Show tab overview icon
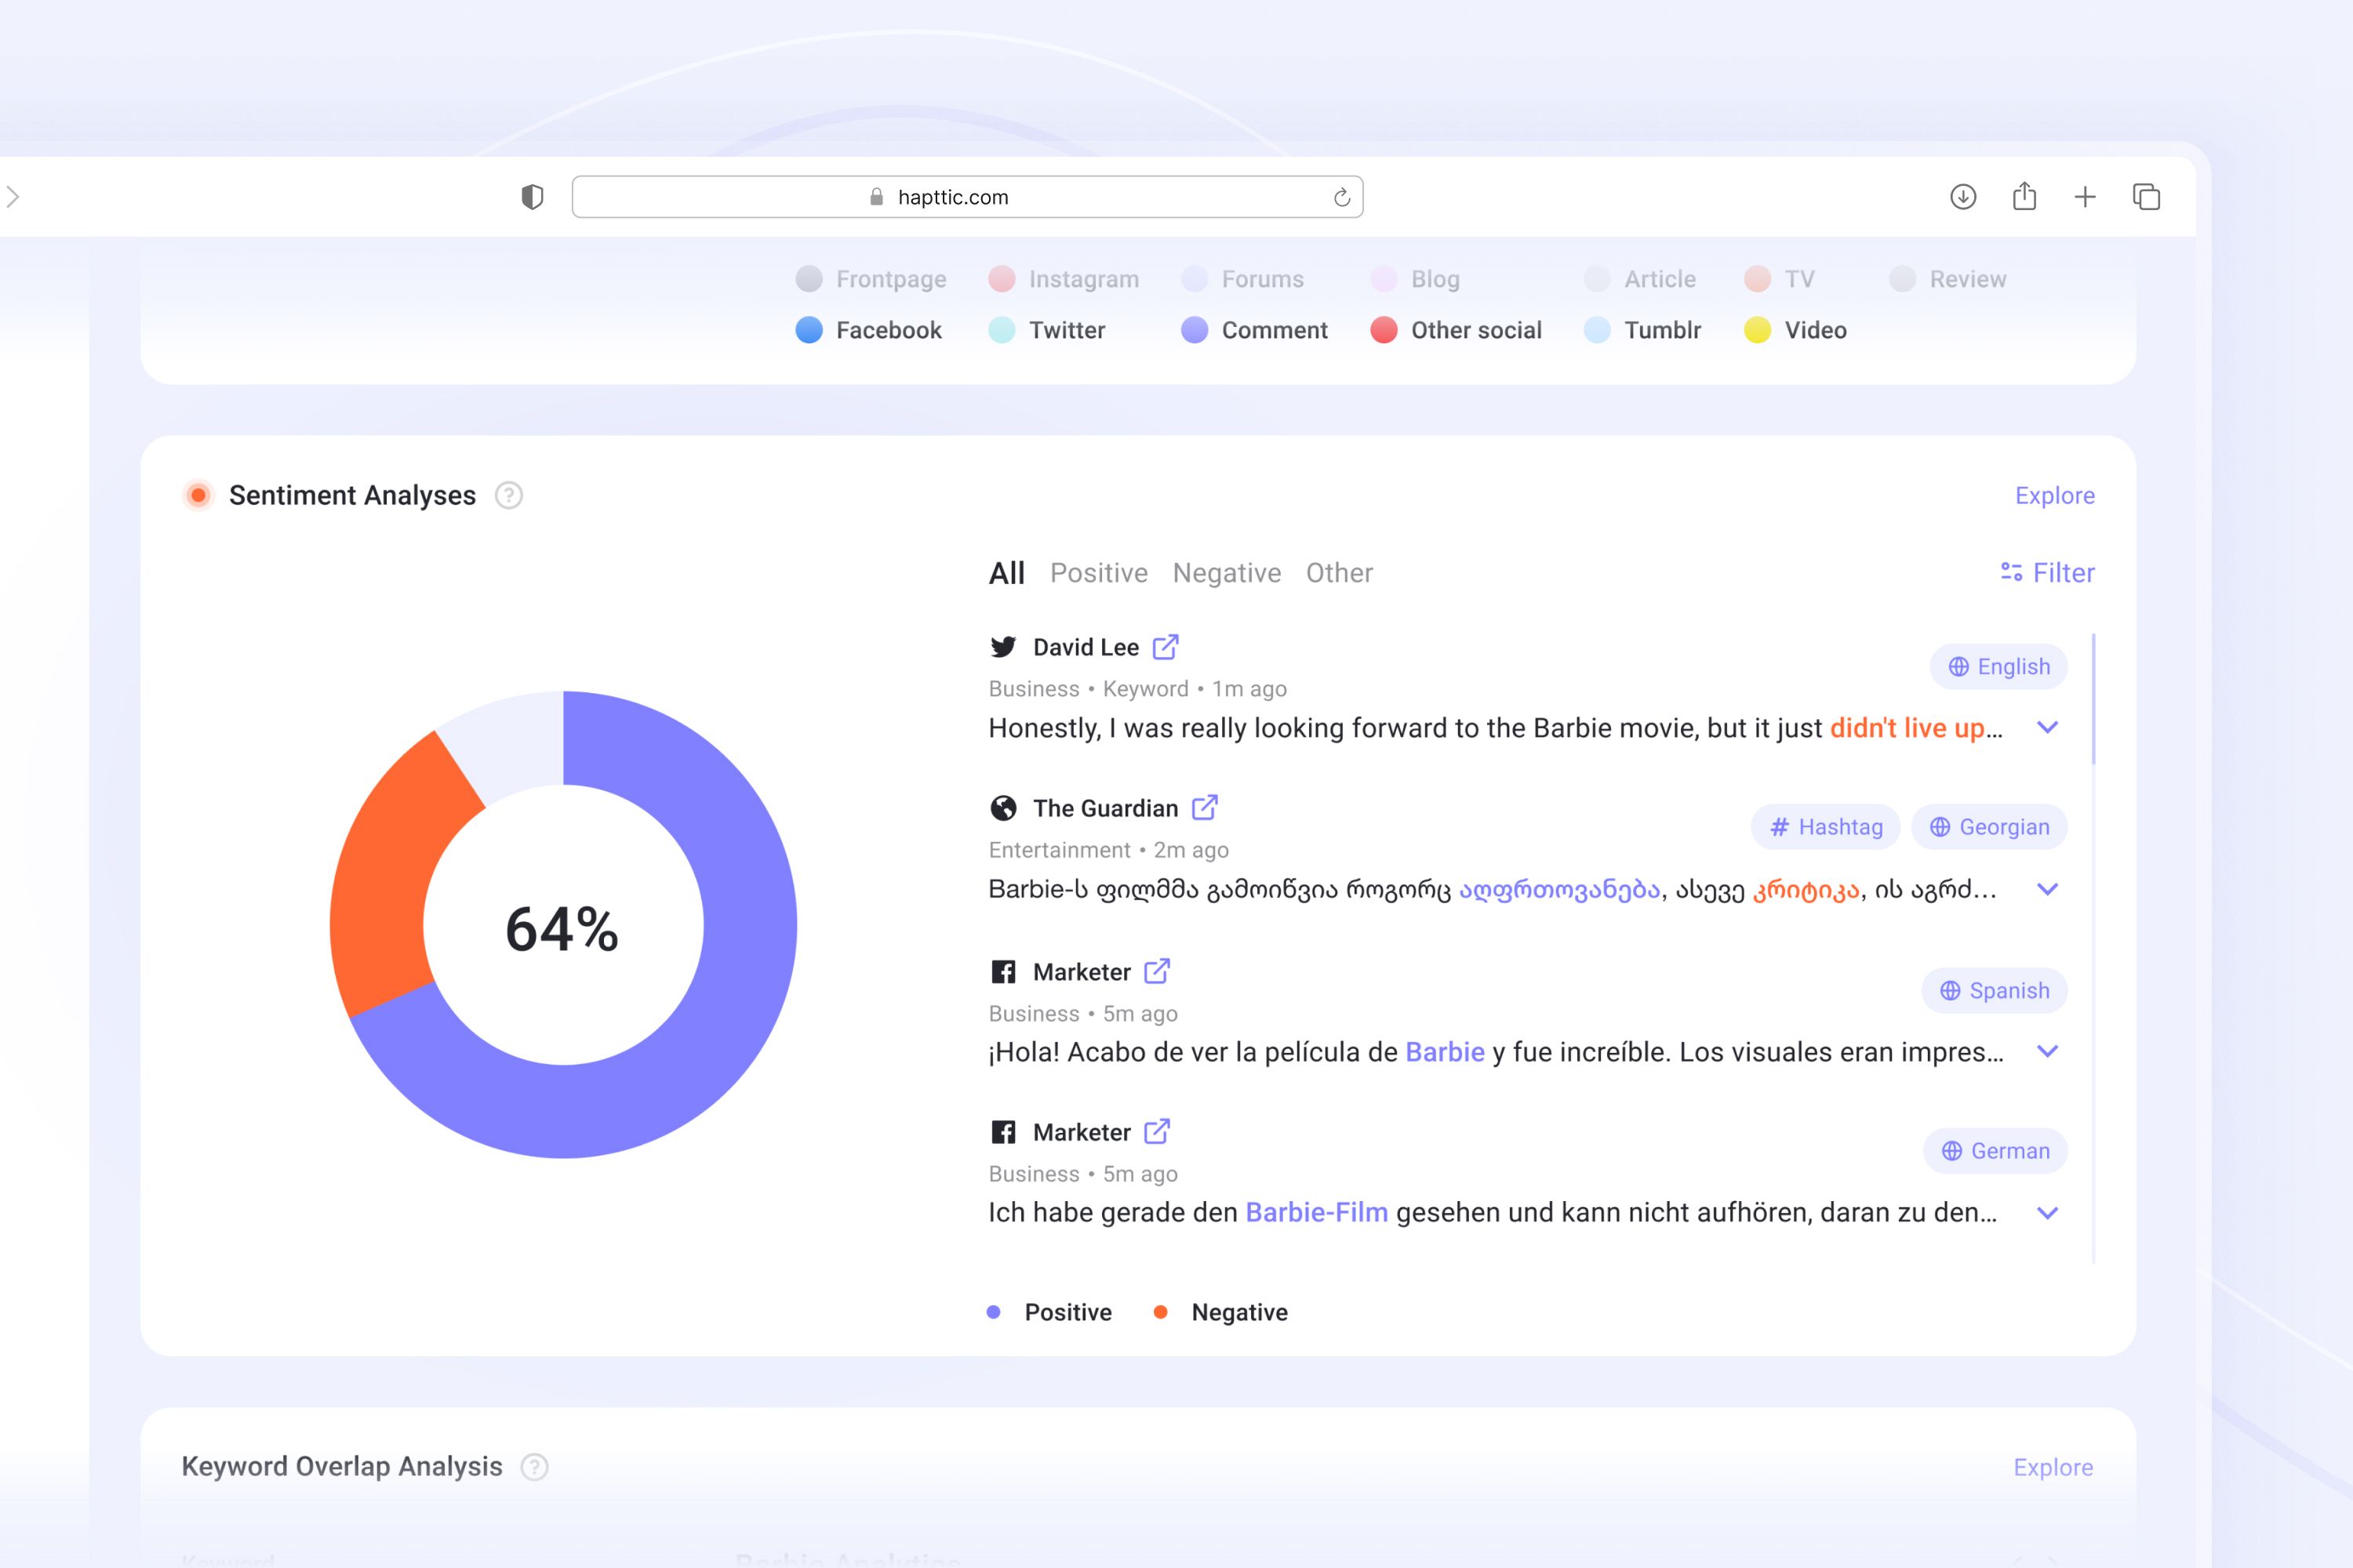Screen dimensions: 2353x1568 [x=2146, y=197]
